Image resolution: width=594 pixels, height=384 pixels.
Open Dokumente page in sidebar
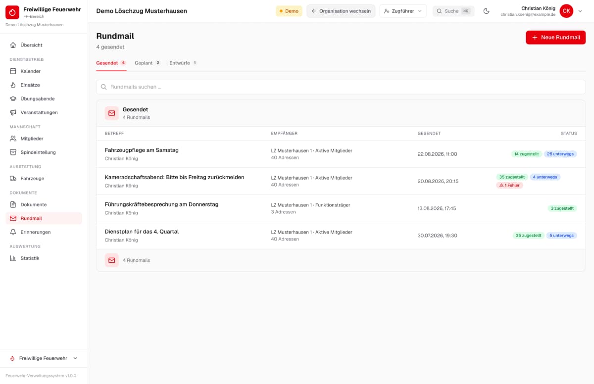click(44, 204)
